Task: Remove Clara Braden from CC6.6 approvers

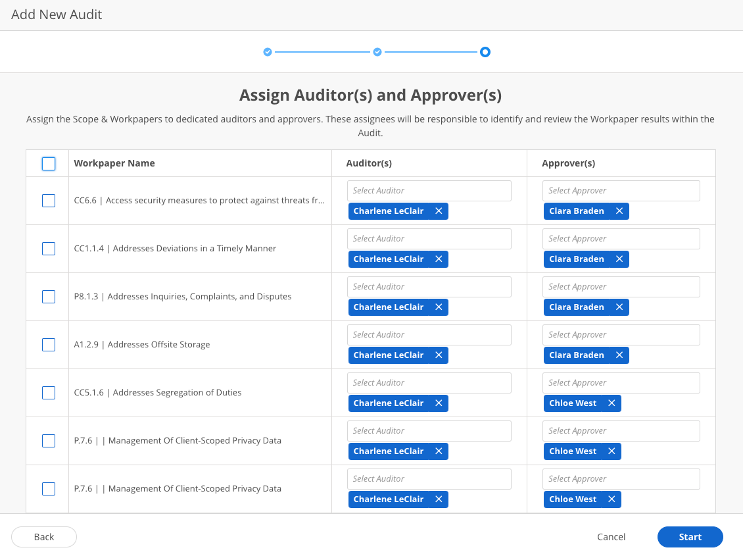Action: click(619, 211)
